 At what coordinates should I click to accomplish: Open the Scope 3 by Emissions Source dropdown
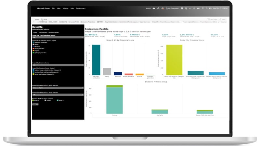coord(58,65)
